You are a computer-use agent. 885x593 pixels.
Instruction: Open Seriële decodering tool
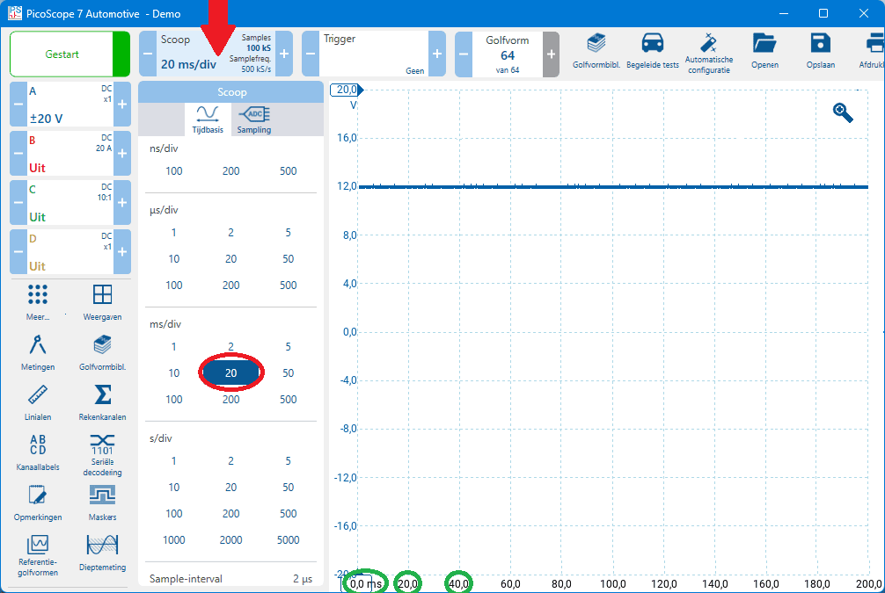(x=102, y=452)
